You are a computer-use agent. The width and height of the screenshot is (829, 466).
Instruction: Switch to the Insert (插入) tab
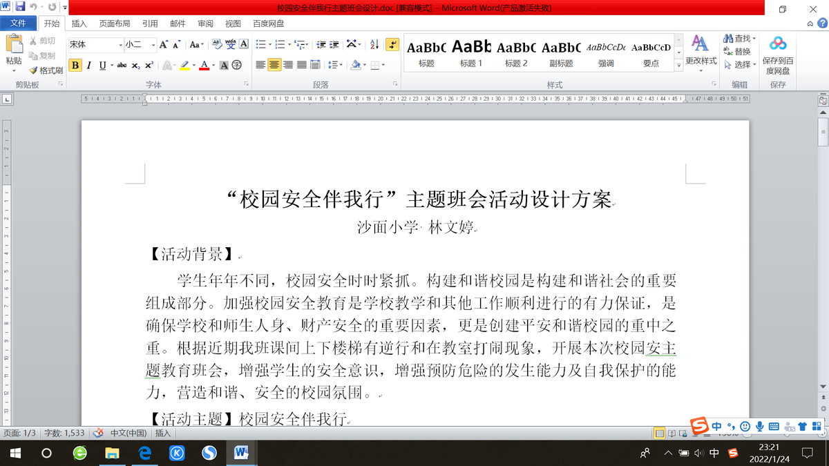point(79,23)
